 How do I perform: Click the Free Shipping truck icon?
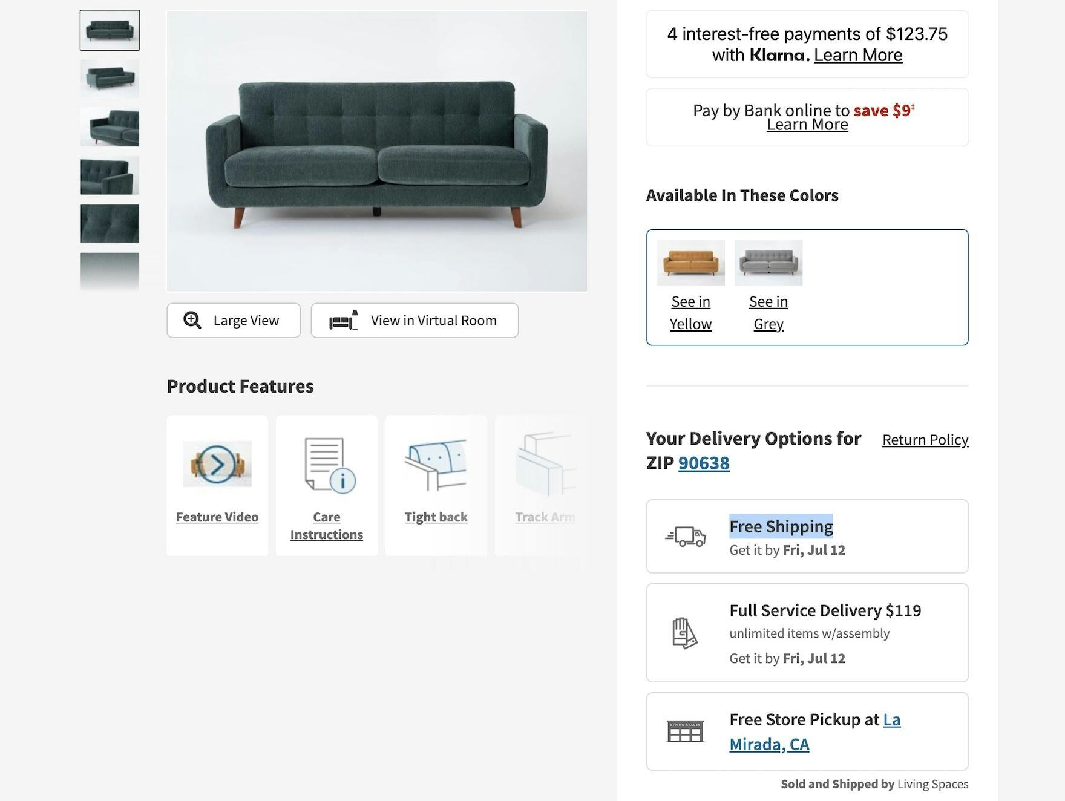pyautogui.click(x=686, y=536)
